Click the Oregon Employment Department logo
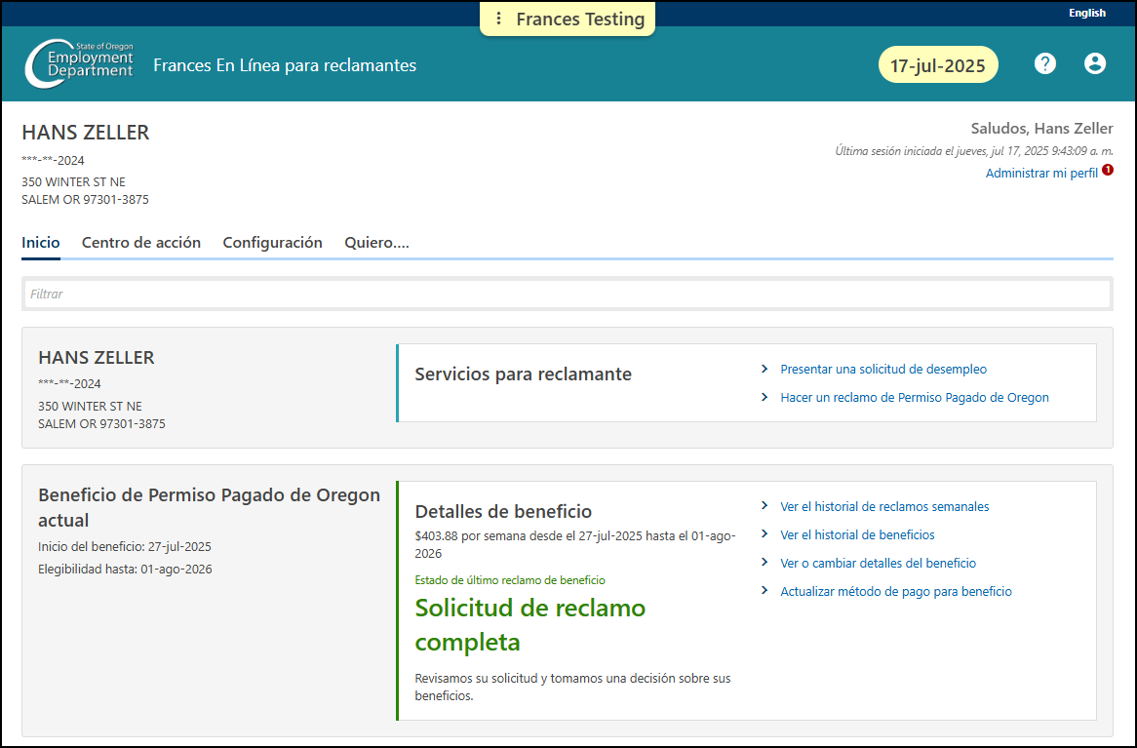 [x=80, y=63]
